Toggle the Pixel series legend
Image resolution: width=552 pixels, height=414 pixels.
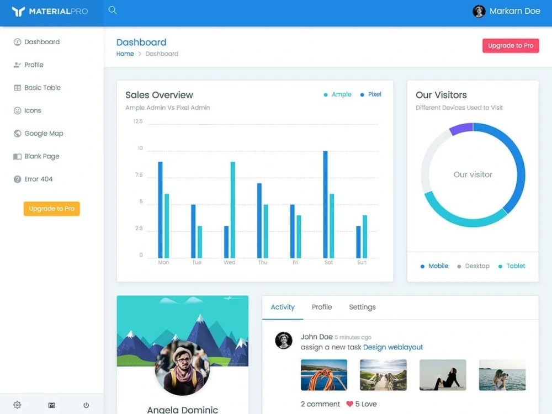[x=371, y=94]
